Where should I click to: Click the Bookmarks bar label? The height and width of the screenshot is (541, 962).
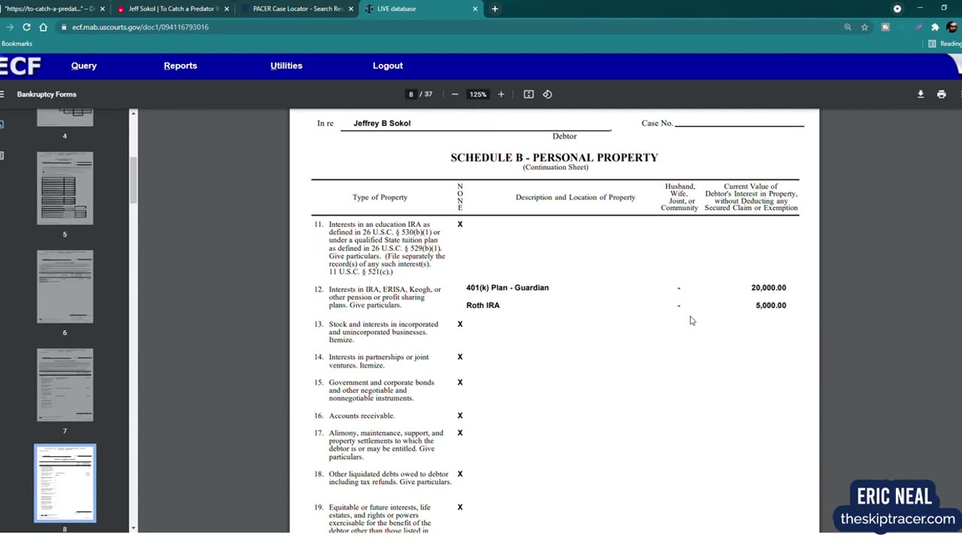pyautogui.click(x=17, y=44)
